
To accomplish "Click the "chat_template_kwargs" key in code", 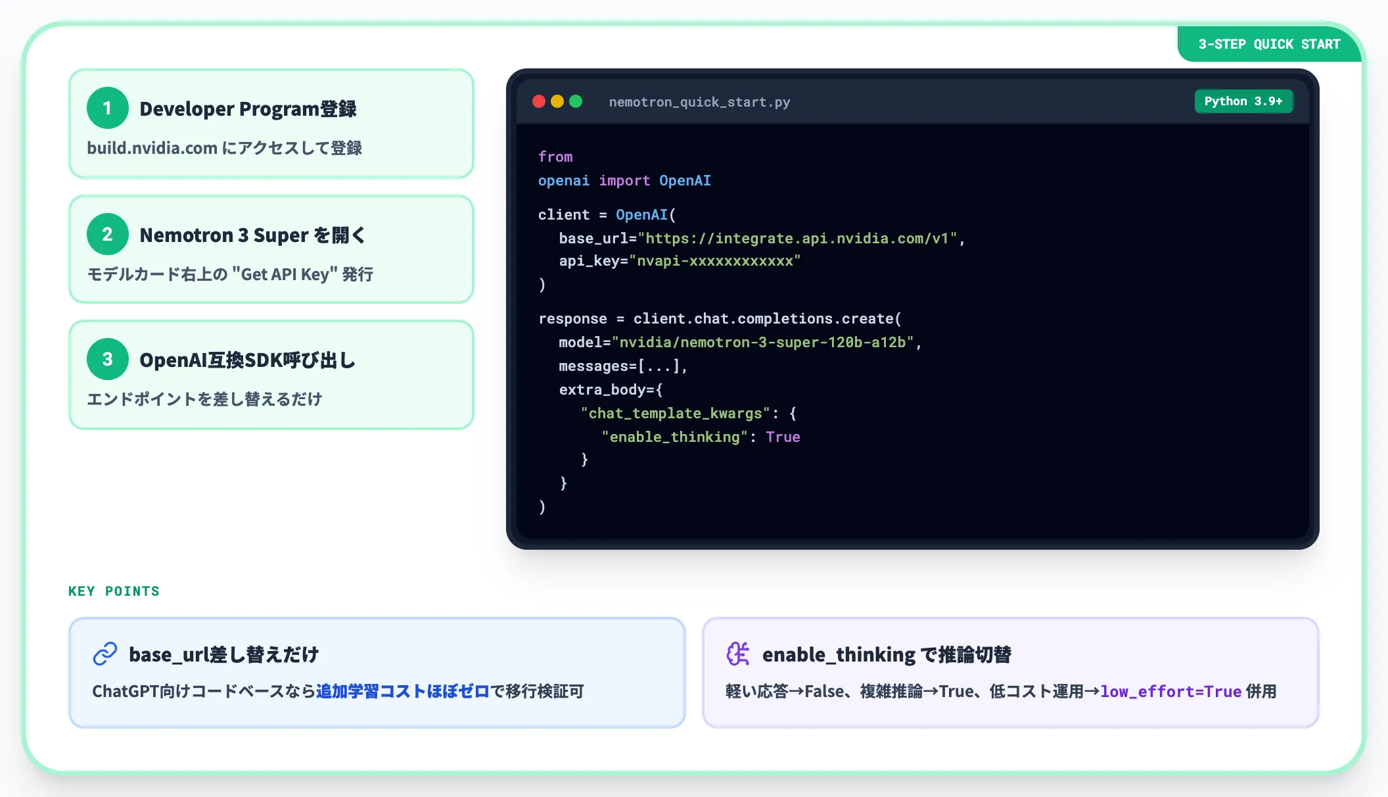I will (x=675, y=413).
